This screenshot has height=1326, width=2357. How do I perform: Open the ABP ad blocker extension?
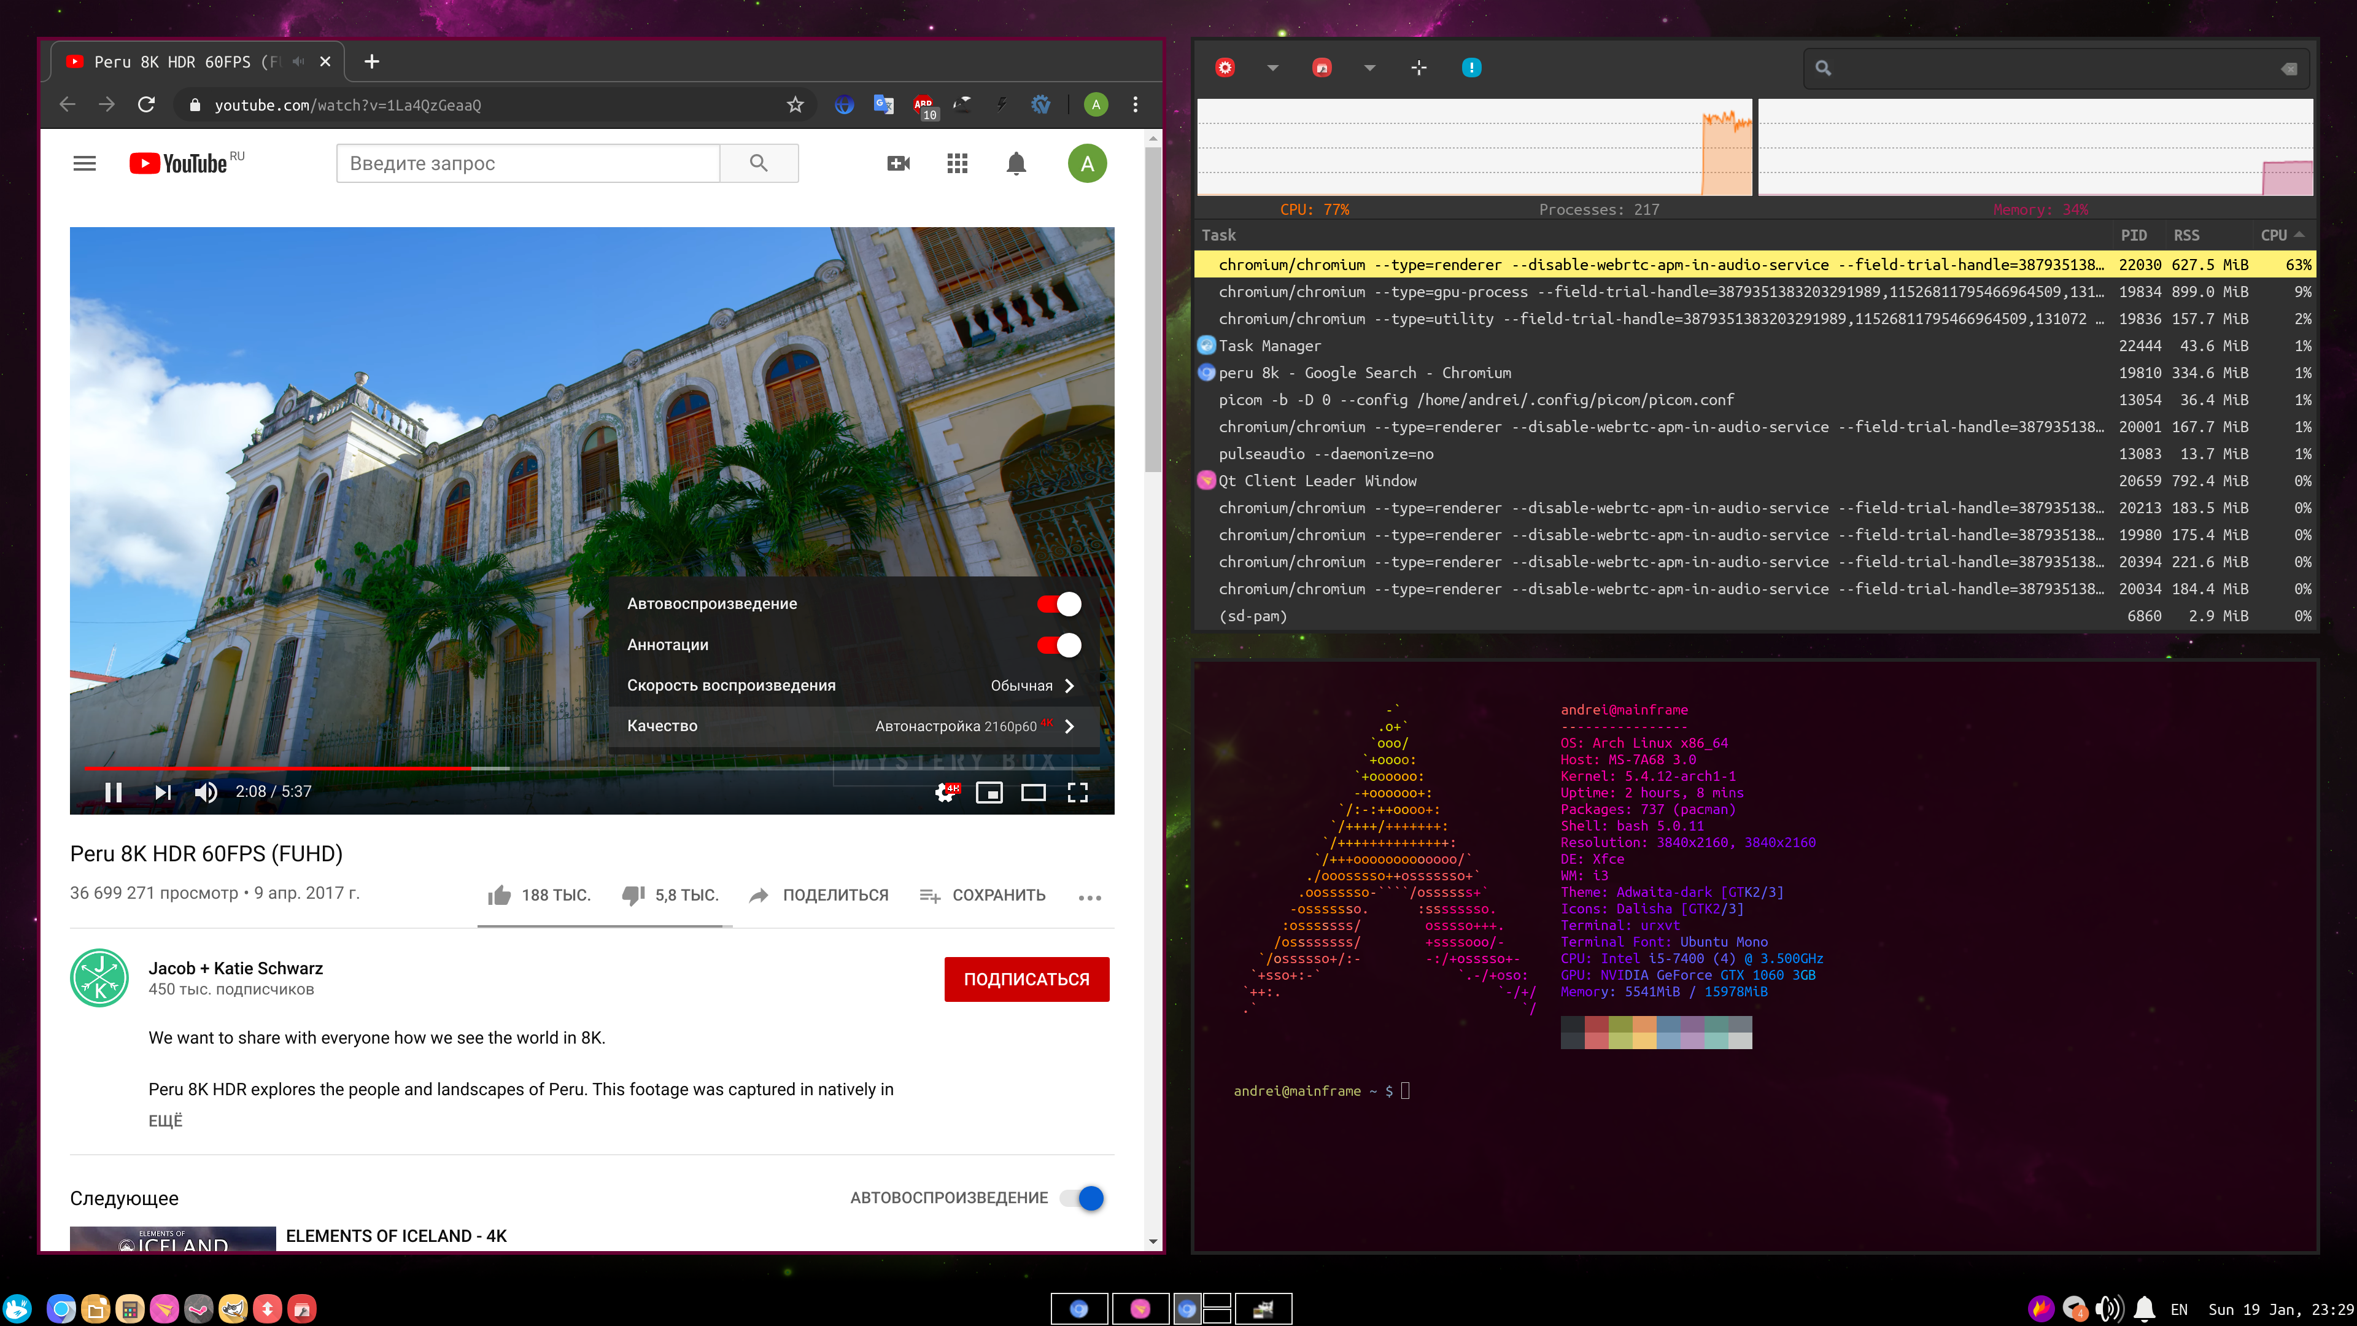click(924, 106)
